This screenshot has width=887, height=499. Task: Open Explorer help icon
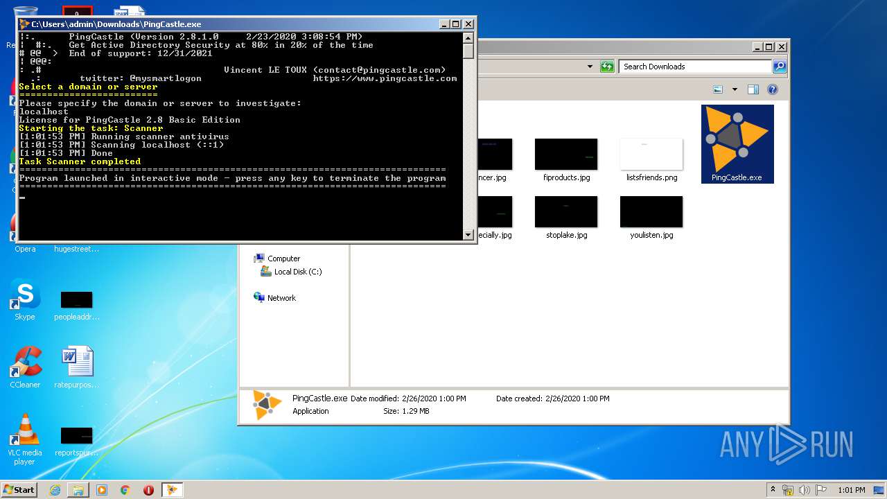(773, 89)
